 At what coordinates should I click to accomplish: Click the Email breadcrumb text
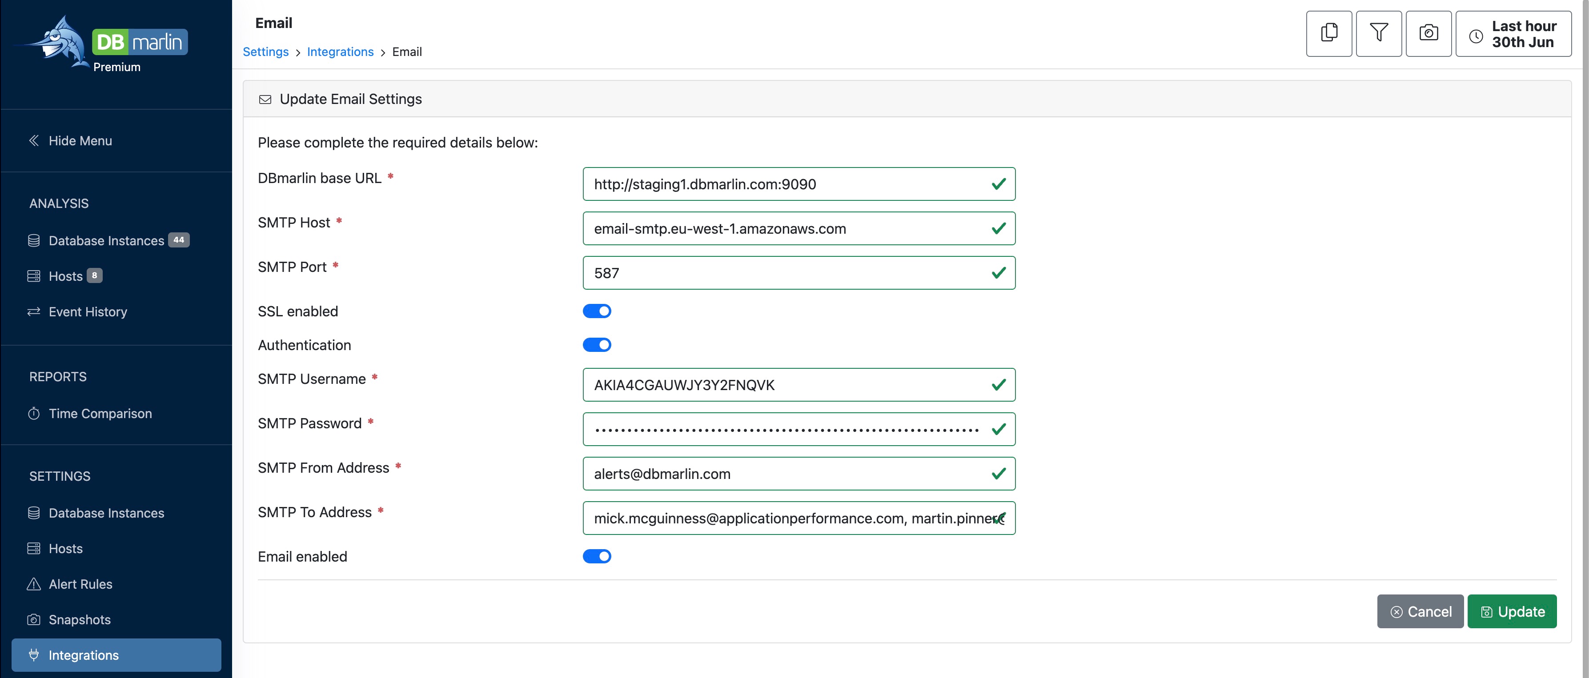click(407, 52)
